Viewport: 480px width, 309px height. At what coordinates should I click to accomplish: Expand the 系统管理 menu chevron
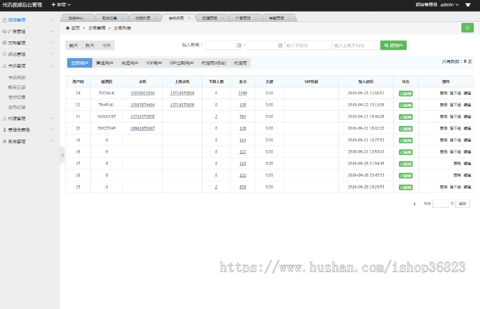click(x=53, y=141)
